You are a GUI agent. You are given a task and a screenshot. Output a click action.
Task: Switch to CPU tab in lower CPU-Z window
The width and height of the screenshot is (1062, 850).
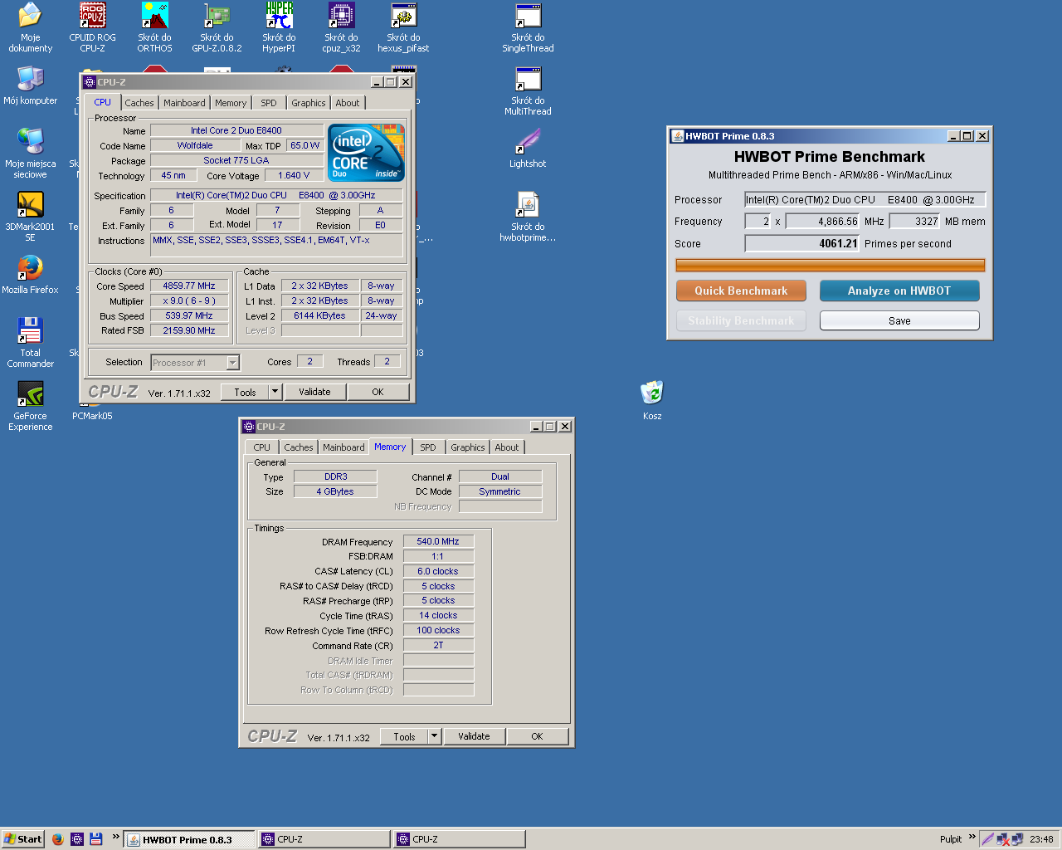coord(262,447)
